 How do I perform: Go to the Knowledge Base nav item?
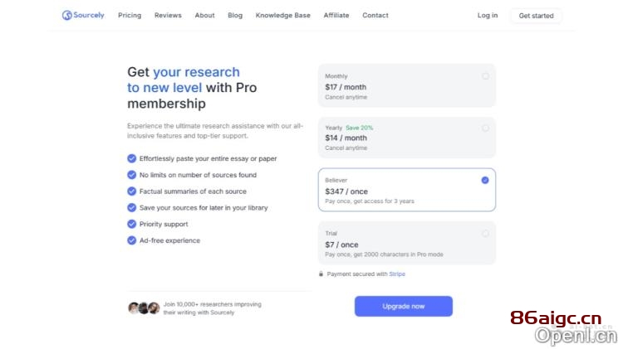pyautogui.click(x=283, y=15)
